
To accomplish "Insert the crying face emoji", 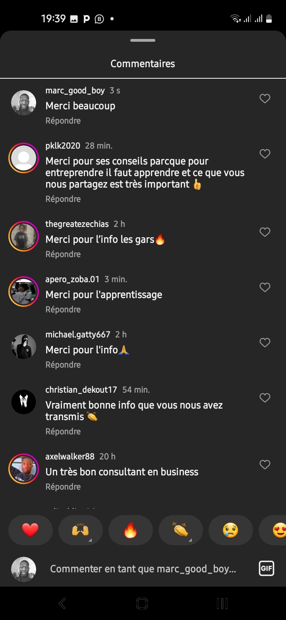I will 230,530.
